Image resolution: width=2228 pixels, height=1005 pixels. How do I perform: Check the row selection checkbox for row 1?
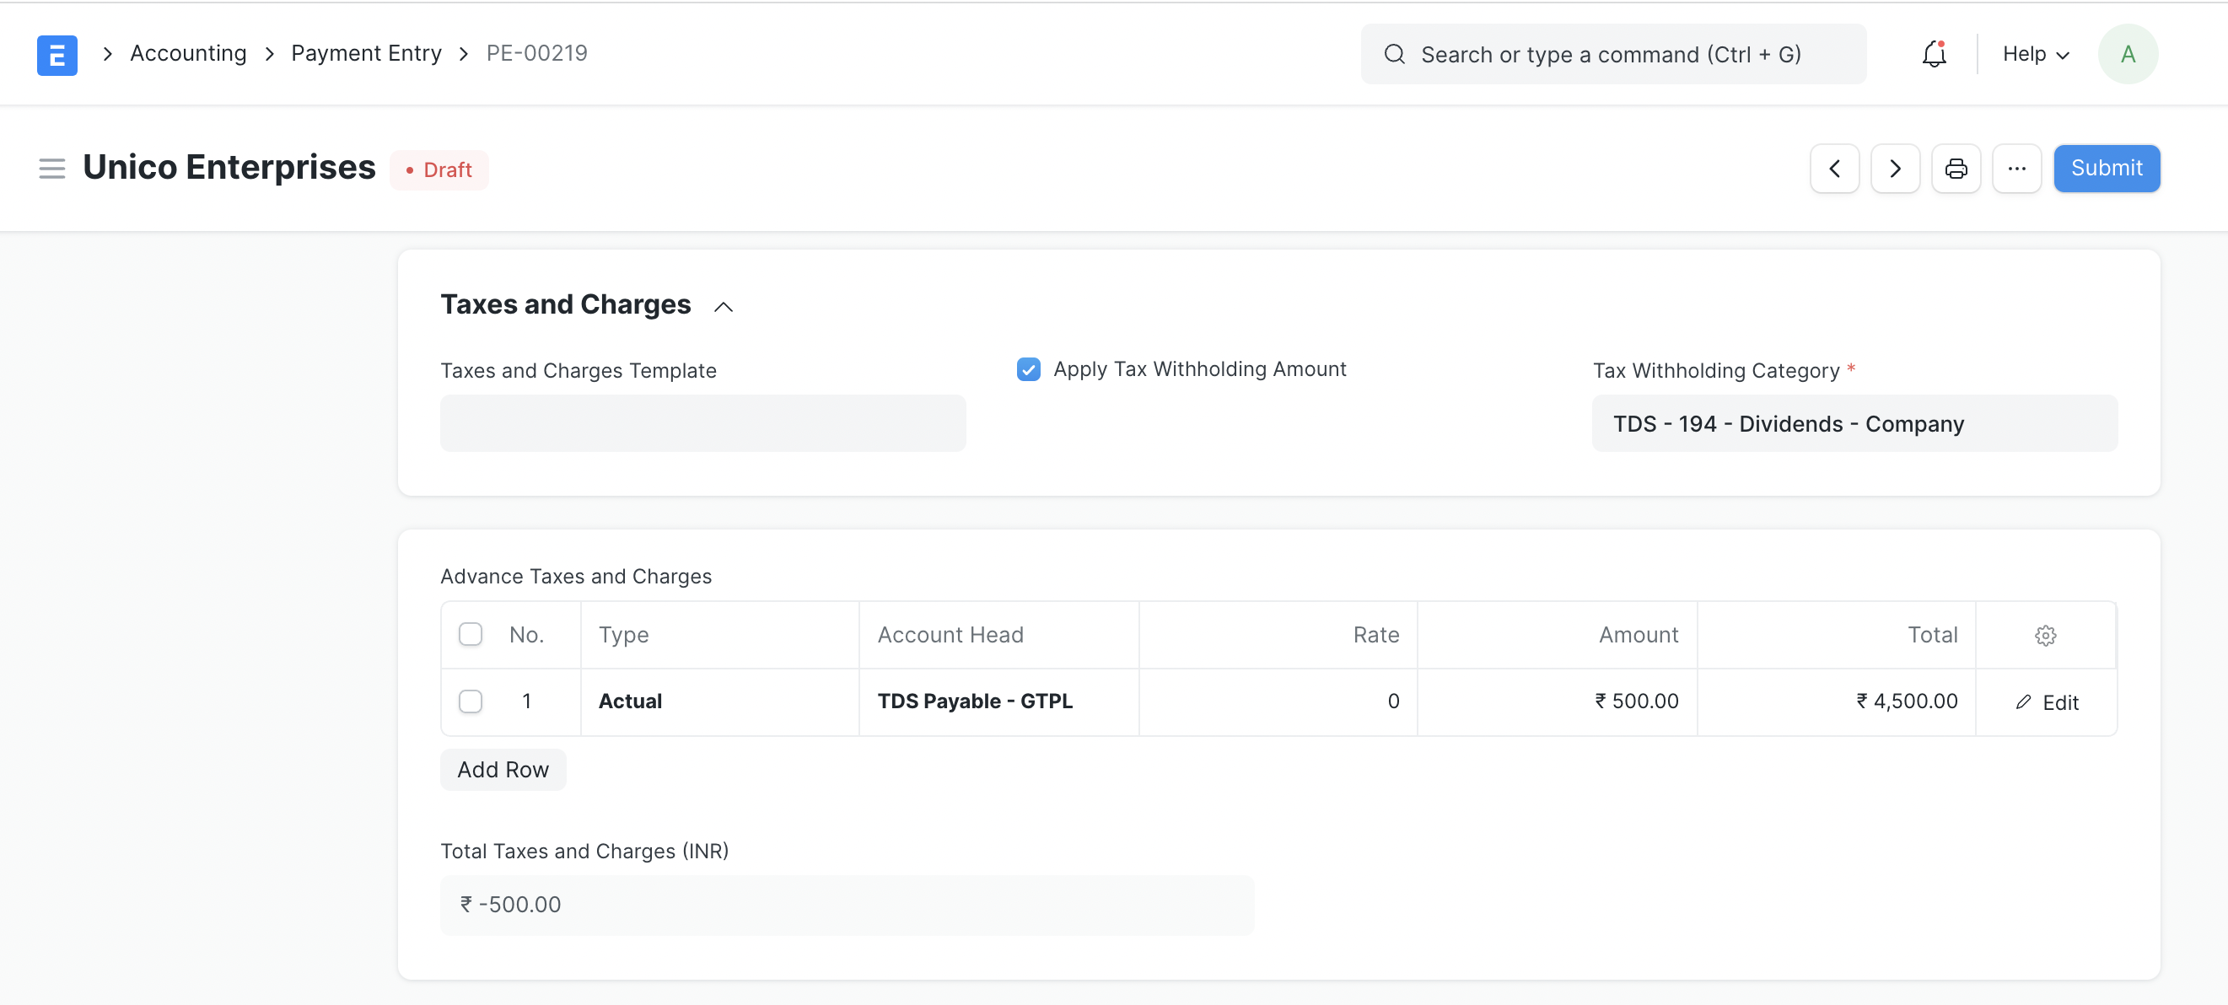click(x=471, y=701)
